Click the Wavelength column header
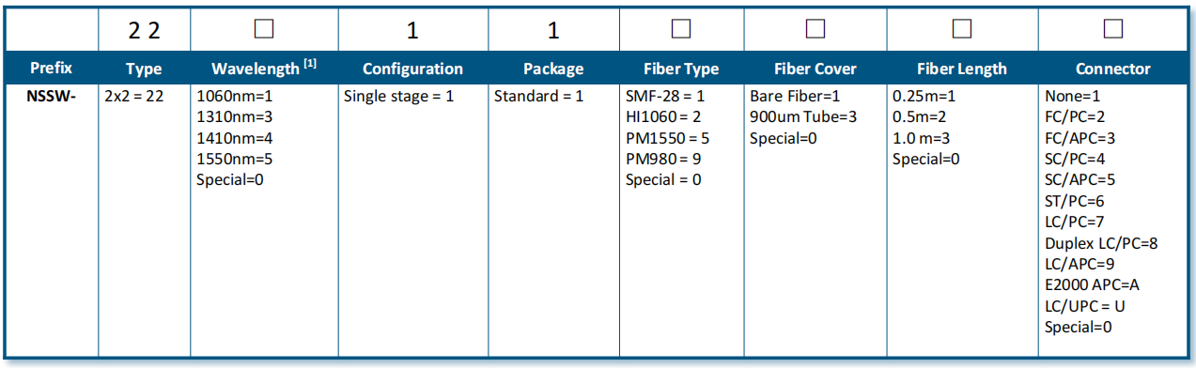The width and height of the screenshot is (1196, 368). pyautogui.click(x=264, y=69)
